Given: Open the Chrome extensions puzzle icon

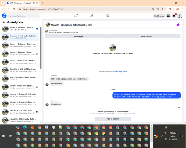Looking at the screenshot, I should click(170, 9).
